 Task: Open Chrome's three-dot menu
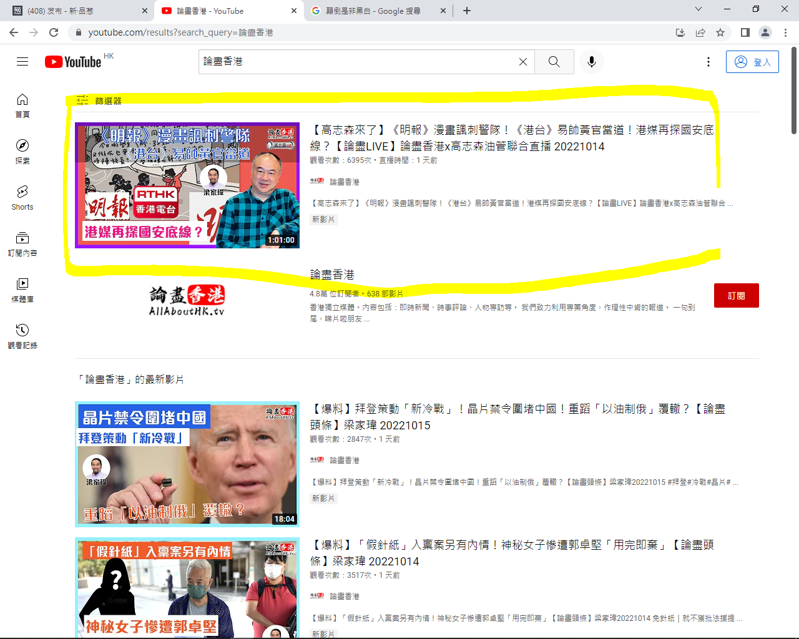[786, 32]
